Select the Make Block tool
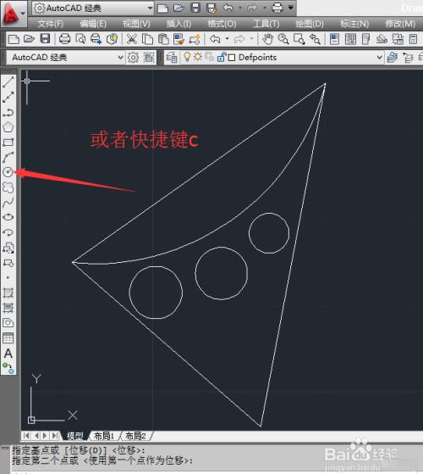Screen dimensions: 423x474 click(x=8, y=263)
